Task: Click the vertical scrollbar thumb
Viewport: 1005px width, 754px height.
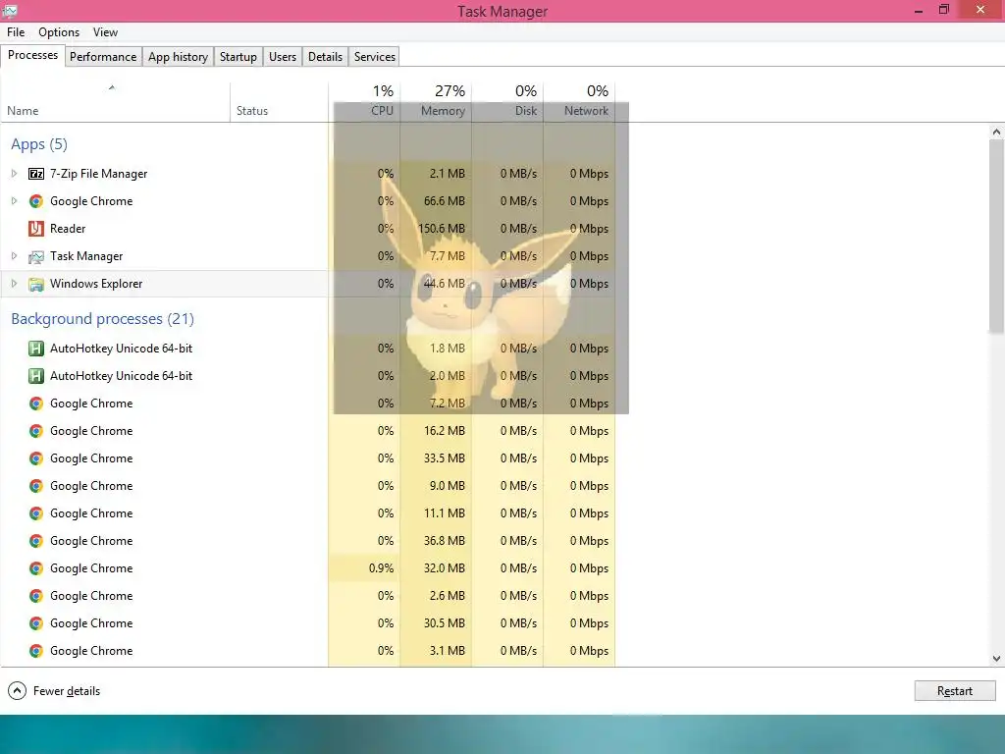Action: click(996, 236)
